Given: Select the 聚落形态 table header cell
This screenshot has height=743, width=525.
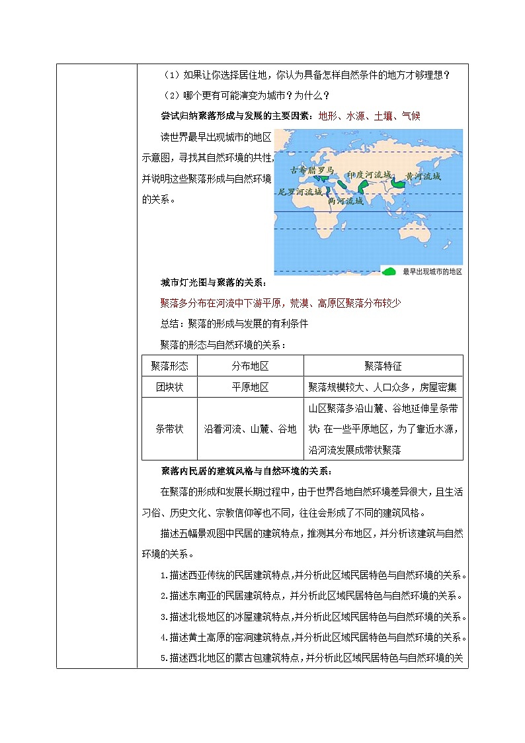Looking at the screenshot, I should pyautogui.click(x=169, y=366).
